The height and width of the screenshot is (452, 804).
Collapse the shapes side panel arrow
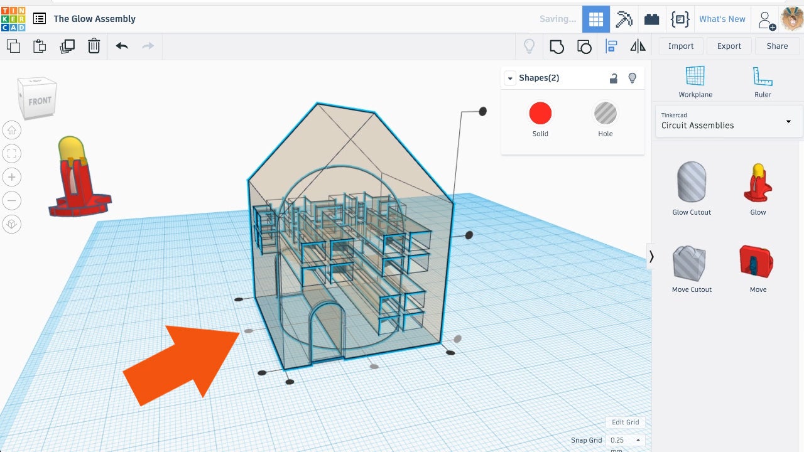651,256
